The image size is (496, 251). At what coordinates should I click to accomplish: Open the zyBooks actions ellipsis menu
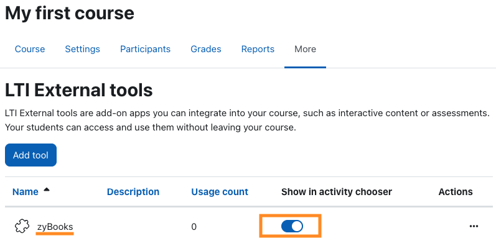coord(474,226)
